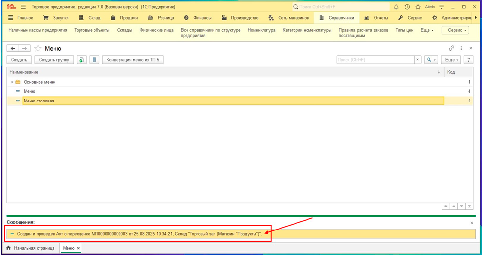The image size is (482, 255).
Task: Open the notifications bell icon
Action: 396,7
